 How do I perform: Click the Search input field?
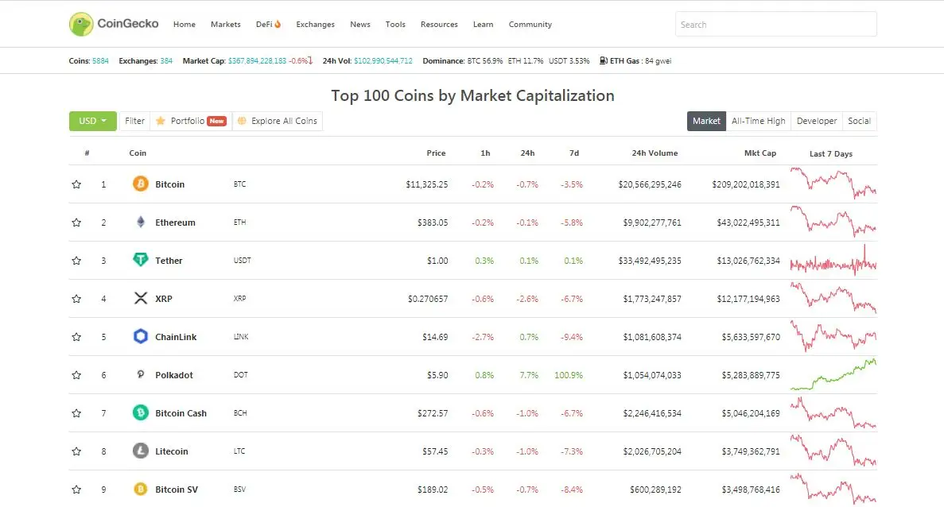(x=775, y=25)
